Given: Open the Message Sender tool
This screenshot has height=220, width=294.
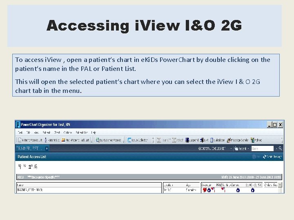Looking at the screenshot, I should [238, 140].
